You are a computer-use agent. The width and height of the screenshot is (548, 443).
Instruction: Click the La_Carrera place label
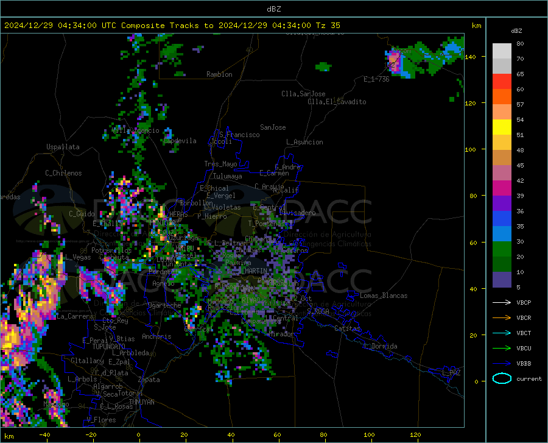tap(75, 316)
